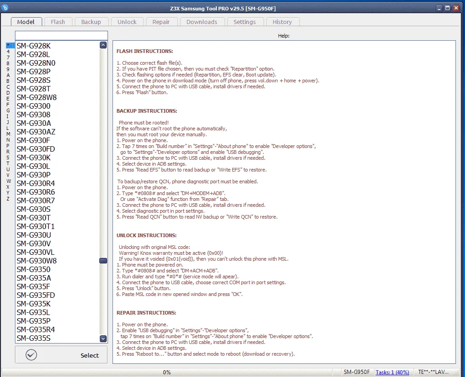Click the FLASH INSTRUCTIONS heading
The height and width of the screenshot is (377, 465).
pos(145,51)
